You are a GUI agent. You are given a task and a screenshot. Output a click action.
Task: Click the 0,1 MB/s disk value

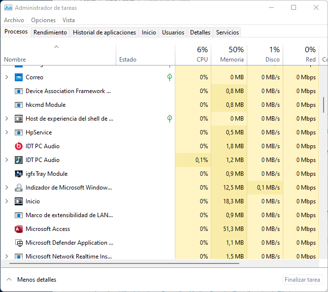tap(268, 188)
